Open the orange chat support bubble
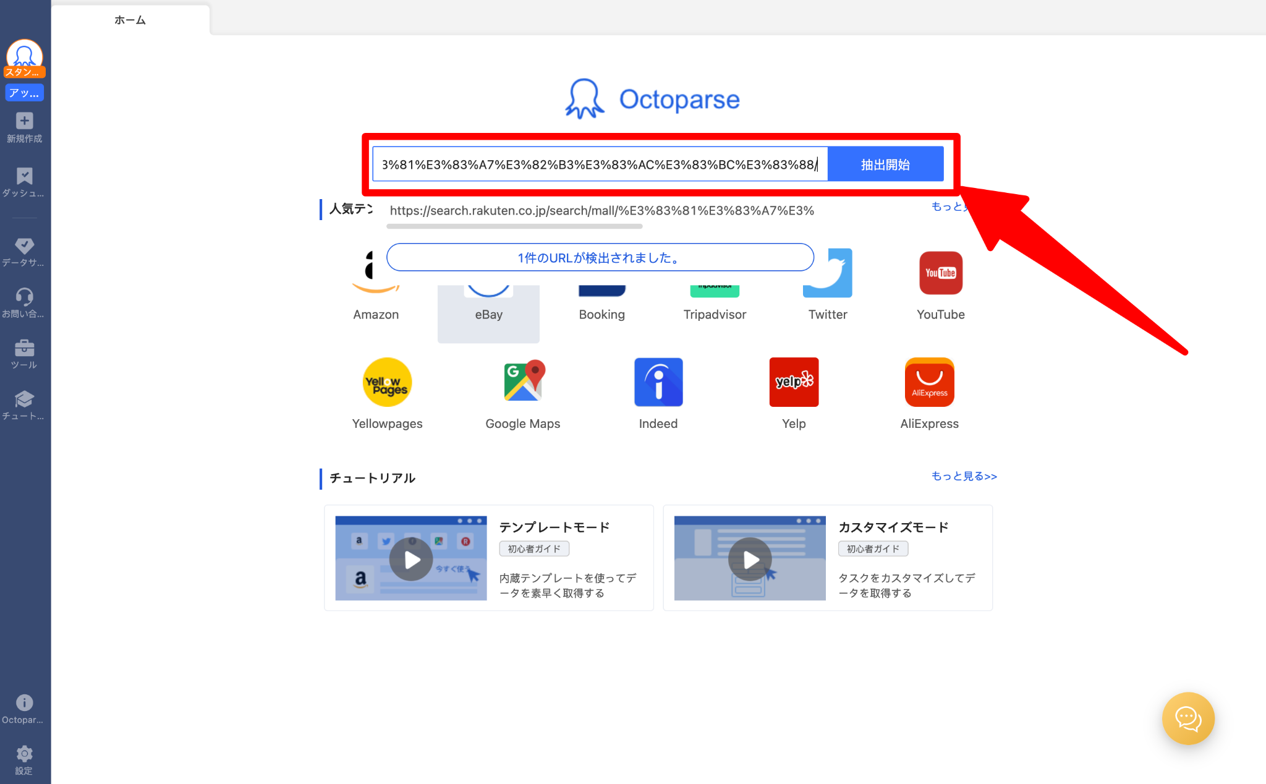The height and width of the screenshot is (784, 1266). [x=1188, y=718]
